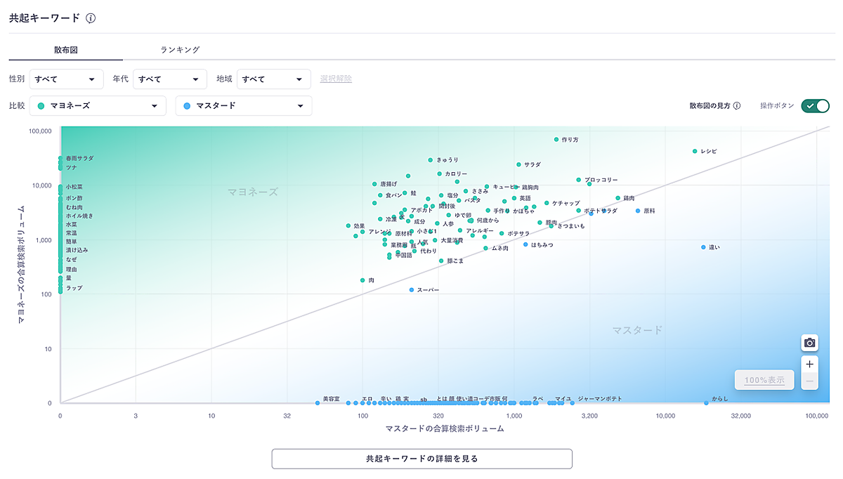Screen dimensions: 843x479
Task: Click the info icon beside 共起キーワード
Action: (91, 18)
